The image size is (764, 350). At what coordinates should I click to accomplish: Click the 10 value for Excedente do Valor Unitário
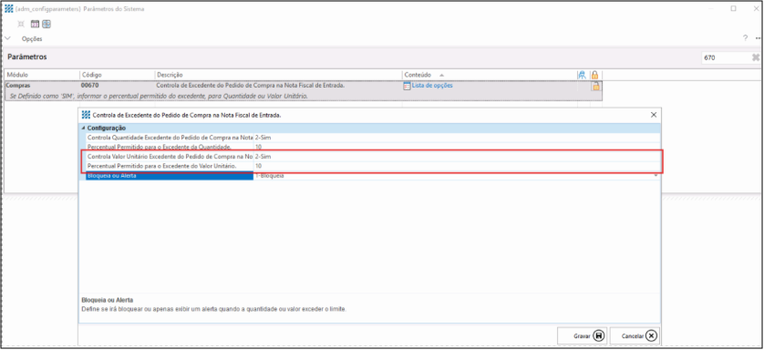(x=258, y=166)
